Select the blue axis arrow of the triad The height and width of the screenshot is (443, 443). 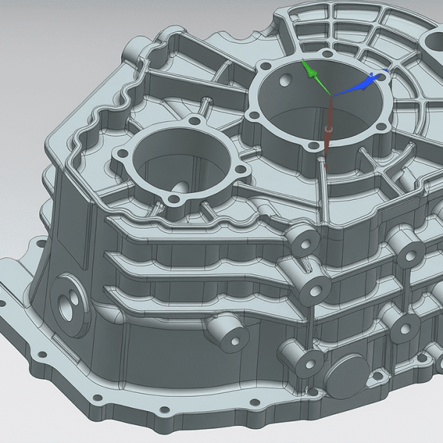[359, 84]
